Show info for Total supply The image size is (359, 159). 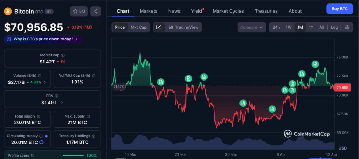click(x=39, y=116)
